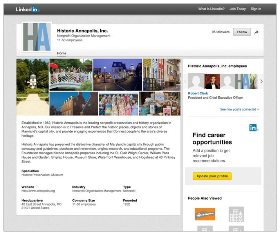
Task: Click the white bridge photo with people
Action: coord(71,75)
